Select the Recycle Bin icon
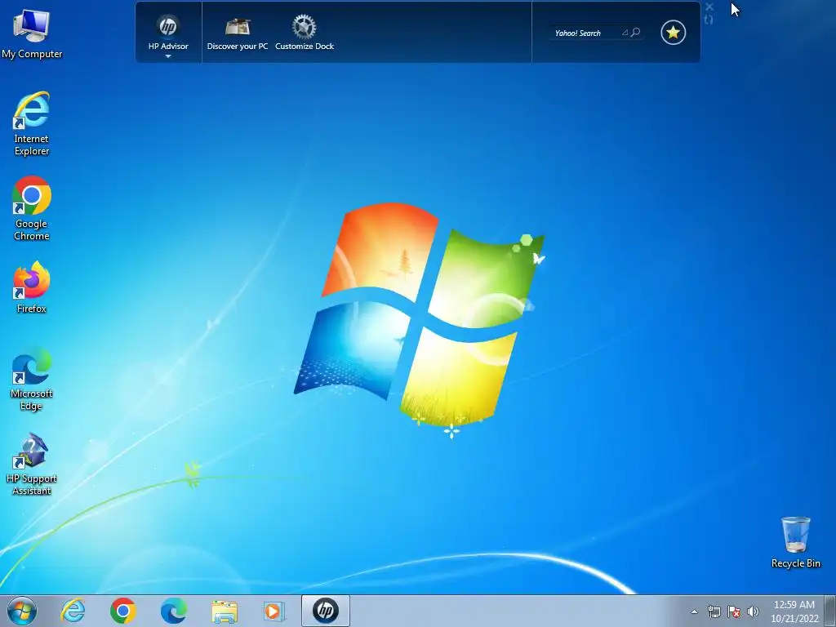 click(x=795, y=542)
